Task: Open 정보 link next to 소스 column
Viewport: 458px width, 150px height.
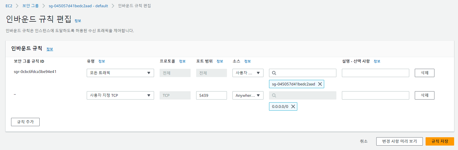Action: tap(247, 61)
